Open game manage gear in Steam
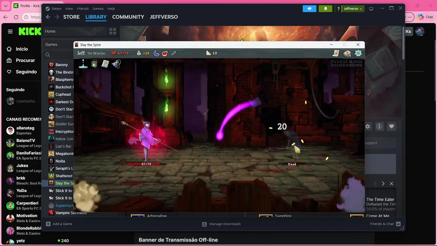This screenshot has height=246, width=437. [367, 126]
